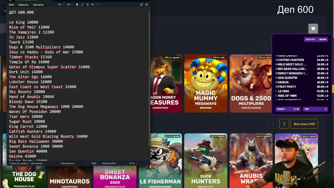The image size is (334, 188).
Task: Click 'SAN QUENTIN' row in bonus list
Action: [x=302, y=78]
